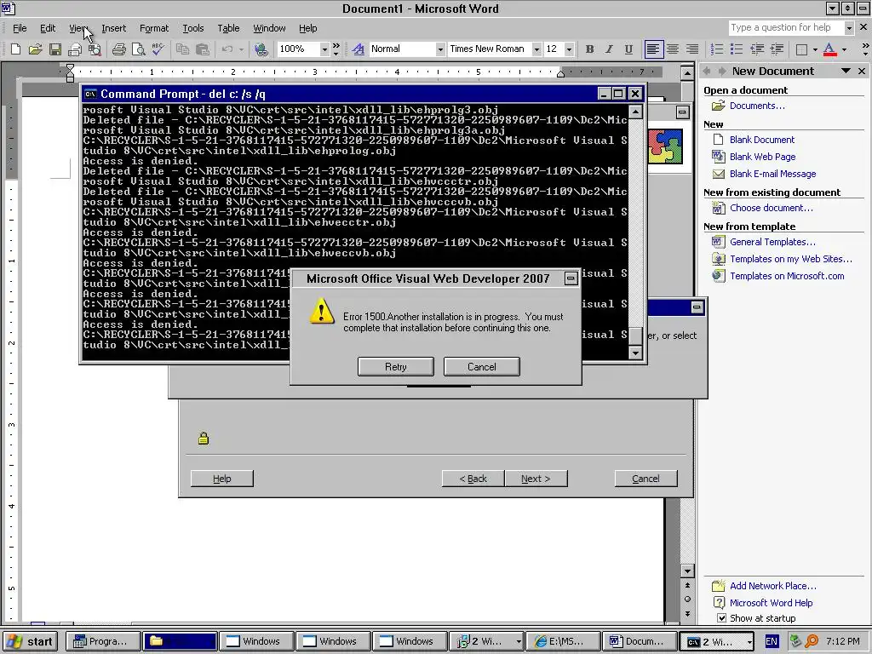The width and height of the screenshot is (872, 654).
Task: Click the Copy toolbar icon
Action: pyautogui.click(x=182, y=49)
